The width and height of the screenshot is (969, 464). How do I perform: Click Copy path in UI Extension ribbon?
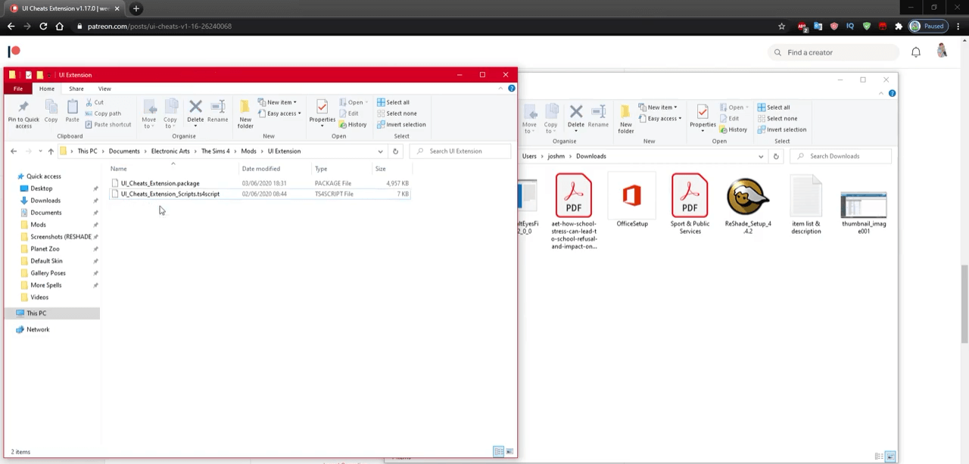point(102,114)
